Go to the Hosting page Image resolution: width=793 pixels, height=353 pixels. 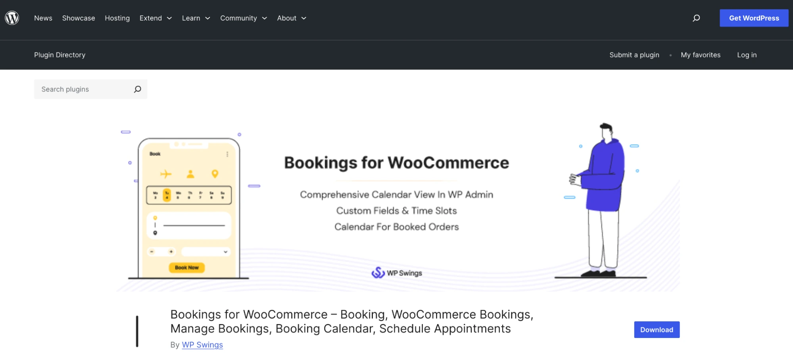point(117,18)
